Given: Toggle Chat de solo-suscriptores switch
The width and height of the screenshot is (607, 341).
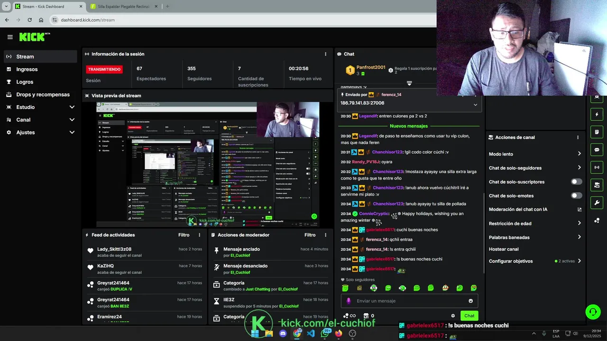Looking at the screenshot, I should [577, 182].
